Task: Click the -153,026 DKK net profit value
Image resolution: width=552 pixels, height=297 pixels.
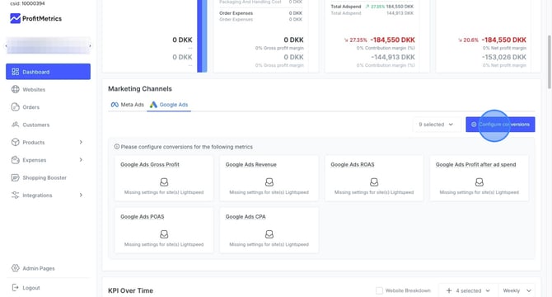Action: [503, 57]
